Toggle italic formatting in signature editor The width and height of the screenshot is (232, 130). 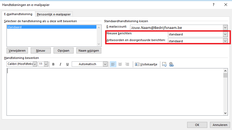coord(60,64)
